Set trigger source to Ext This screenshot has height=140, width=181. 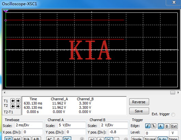[x=174, y=126]
